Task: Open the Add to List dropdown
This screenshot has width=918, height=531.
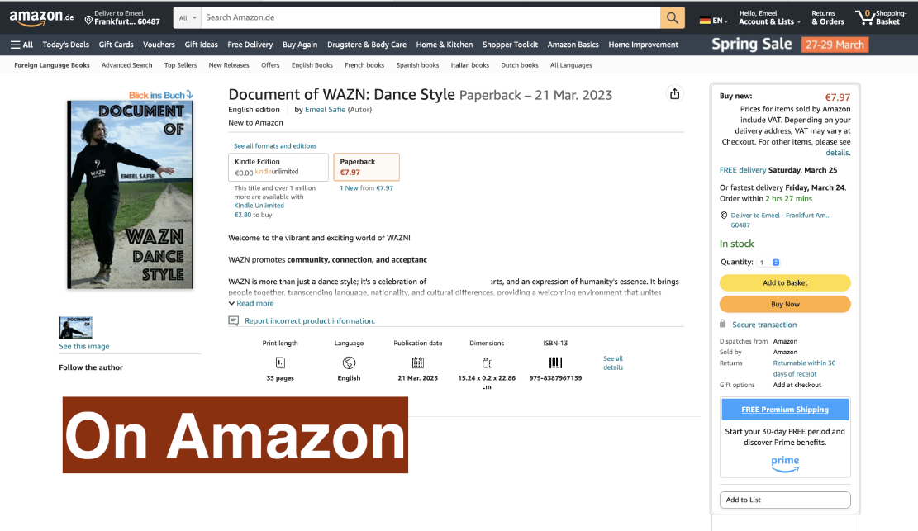Action: pyautogui.click(x=784, y=500)
